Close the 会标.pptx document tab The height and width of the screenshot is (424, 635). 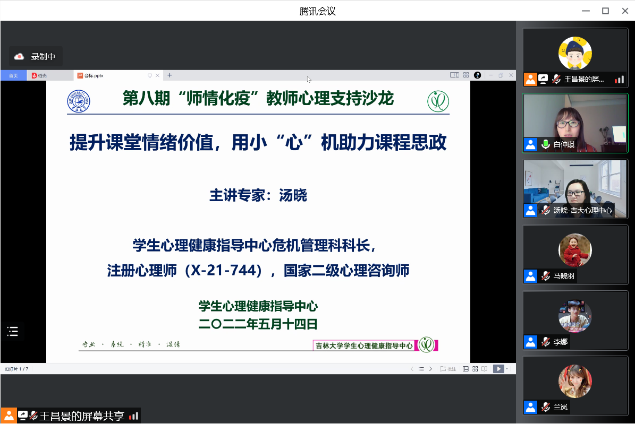pyautogui.click(x=157, y=75)
